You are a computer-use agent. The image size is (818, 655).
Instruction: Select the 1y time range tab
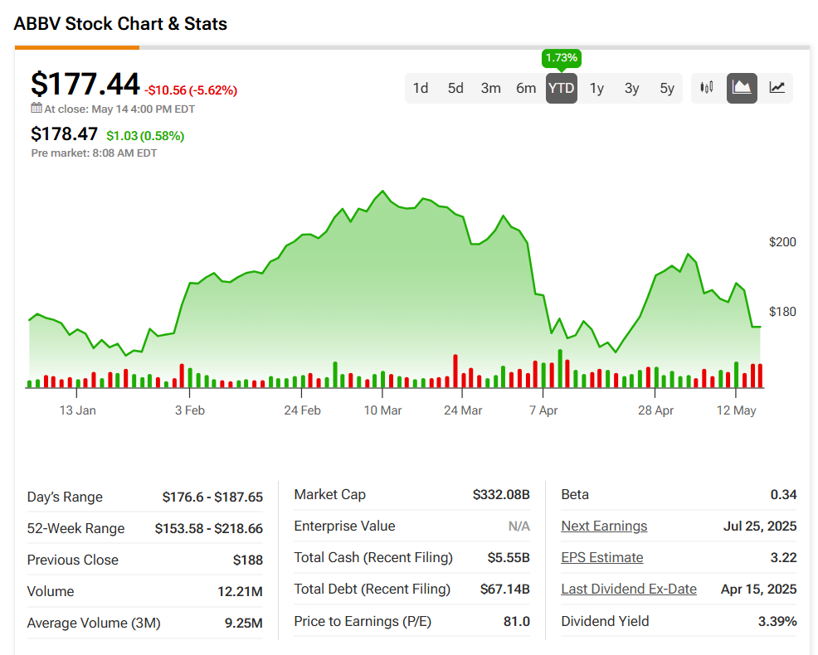[x=596, y=88]
